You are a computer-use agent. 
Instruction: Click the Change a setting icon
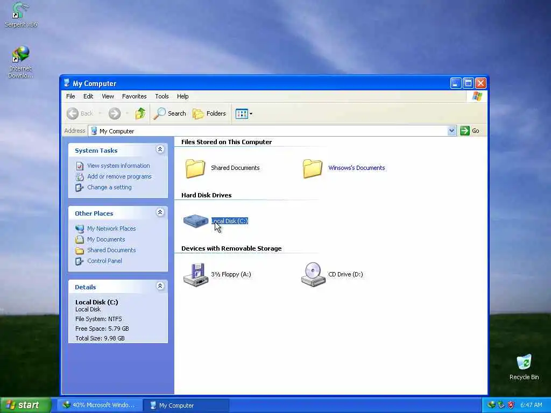(x=80, y=188)
